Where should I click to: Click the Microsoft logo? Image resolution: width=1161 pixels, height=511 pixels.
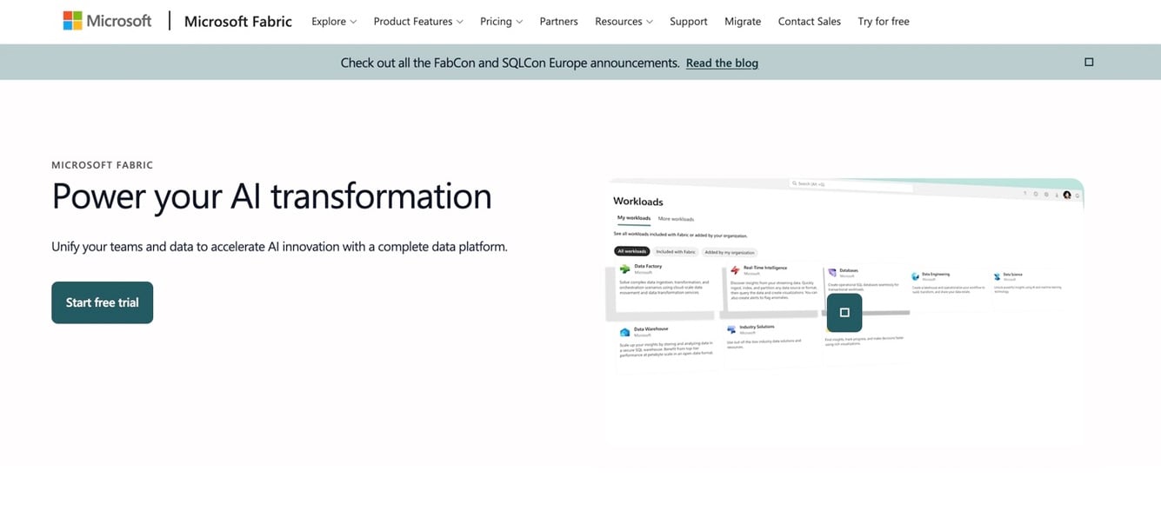tap(107, 21)
